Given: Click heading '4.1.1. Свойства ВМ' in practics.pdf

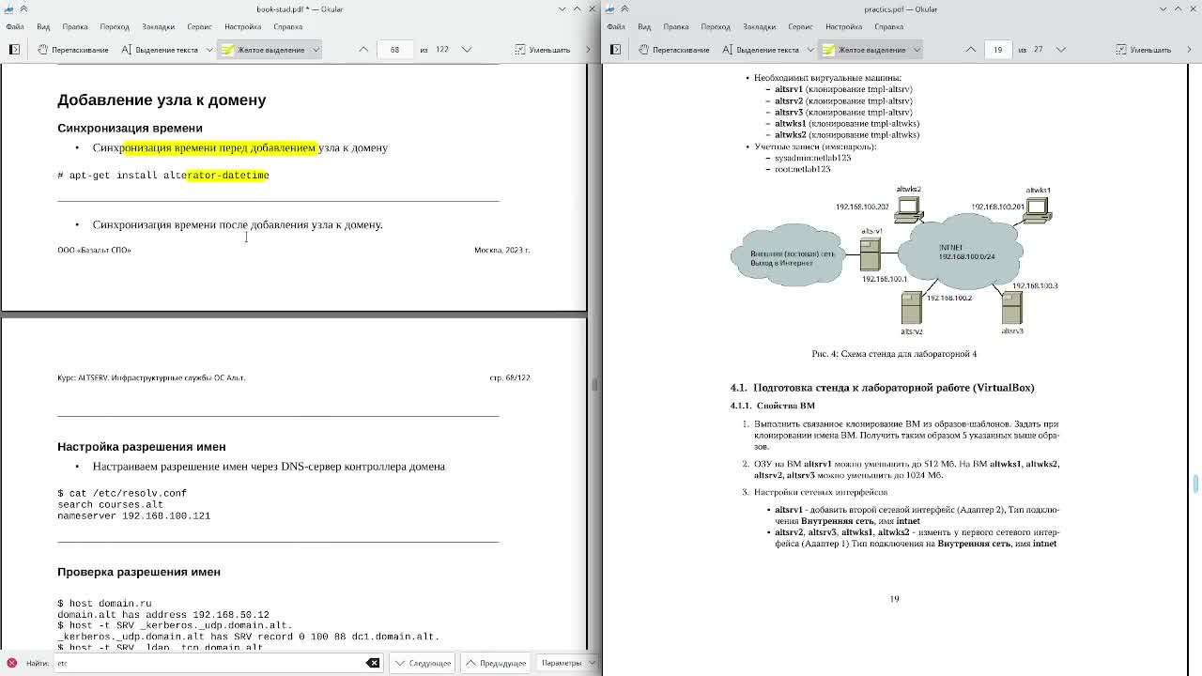Looking at the screenshot, I should [x=773, y=406].
